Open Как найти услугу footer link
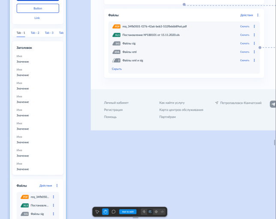276x219 pixels. 172,103
